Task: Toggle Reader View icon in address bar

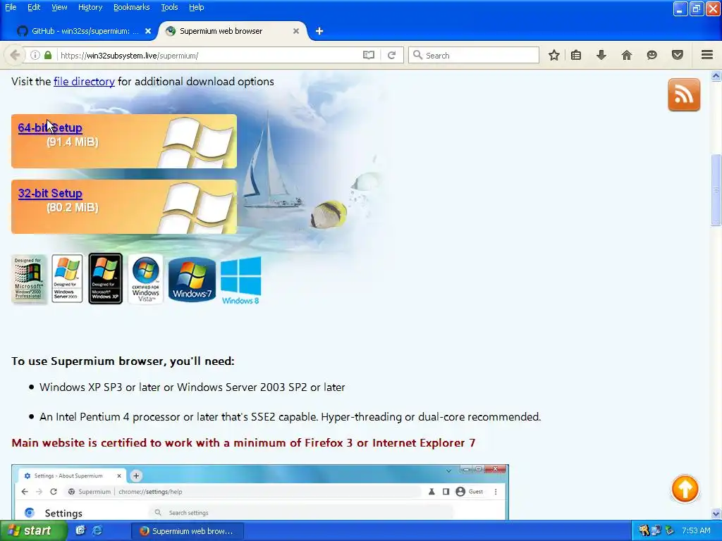Action: tap(368, 55)
